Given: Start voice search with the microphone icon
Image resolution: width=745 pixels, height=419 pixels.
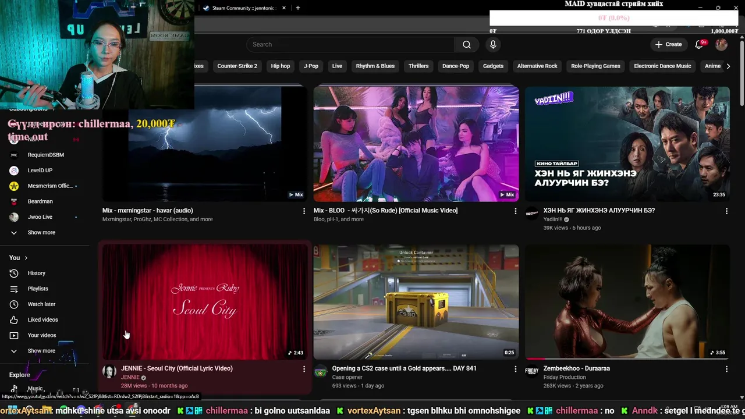Looking at the screenshot, I should click(493, 44).
